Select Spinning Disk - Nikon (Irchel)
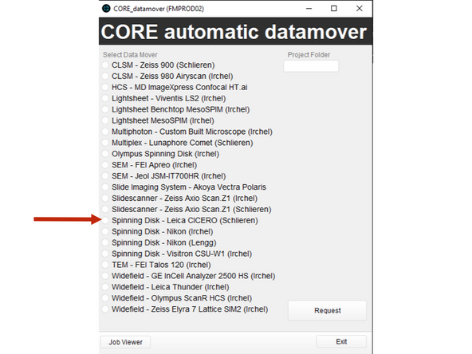 point(105,231)
